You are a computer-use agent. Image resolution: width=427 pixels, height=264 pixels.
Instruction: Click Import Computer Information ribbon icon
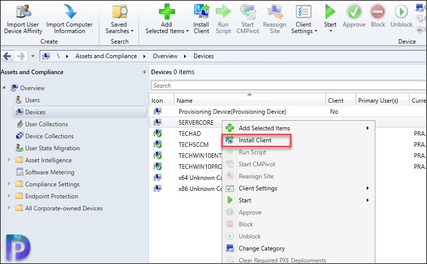click(70, 11)
